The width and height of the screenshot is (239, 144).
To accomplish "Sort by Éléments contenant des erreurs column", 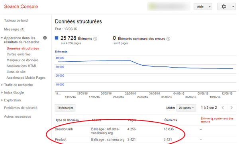I will tap(217, 120).
